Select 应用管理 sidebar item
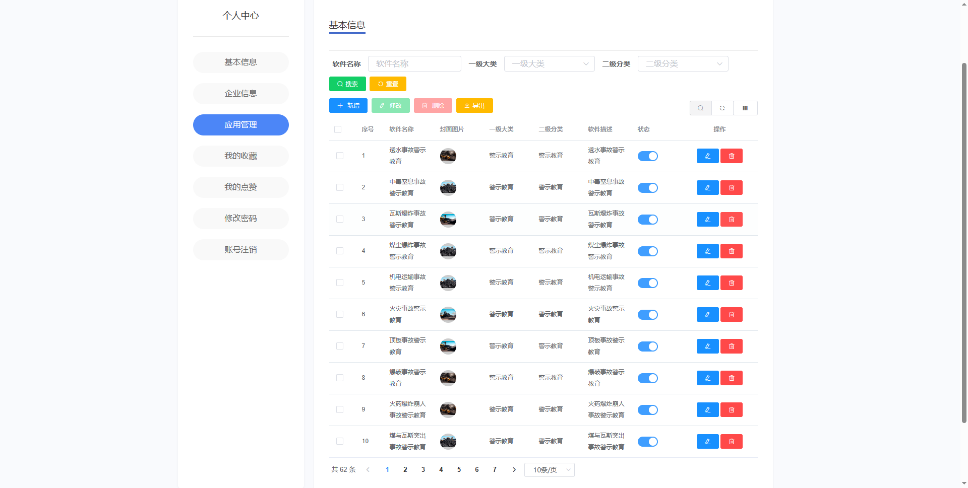Screen dimensions: 968x488 241,125
